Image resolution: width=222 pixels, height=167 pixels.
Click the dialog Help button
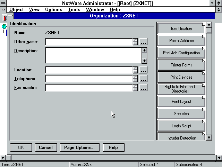113,148
